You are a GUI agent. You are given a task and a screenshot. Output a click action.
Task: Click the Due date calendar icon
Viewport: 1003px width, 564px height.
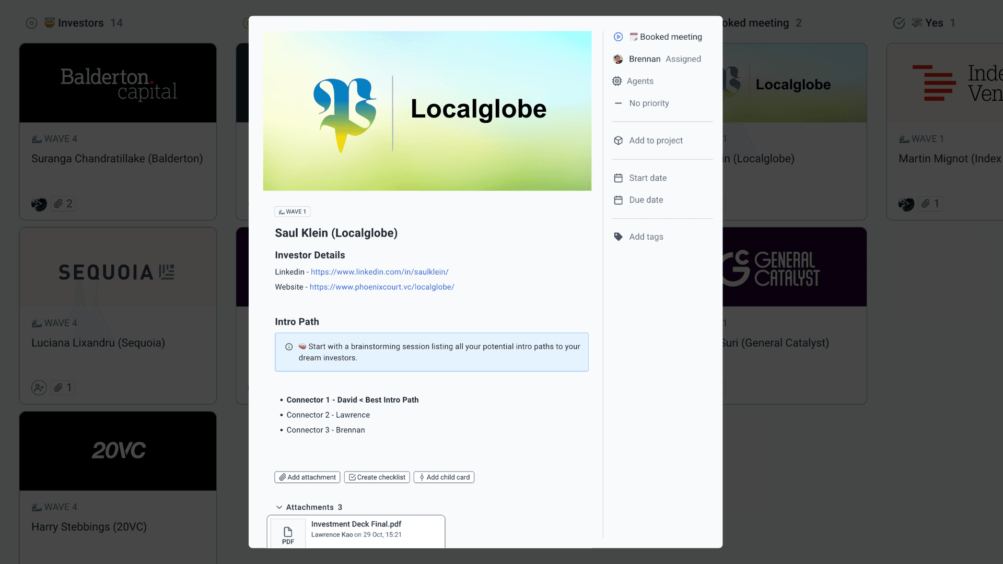tap(618, 200)
